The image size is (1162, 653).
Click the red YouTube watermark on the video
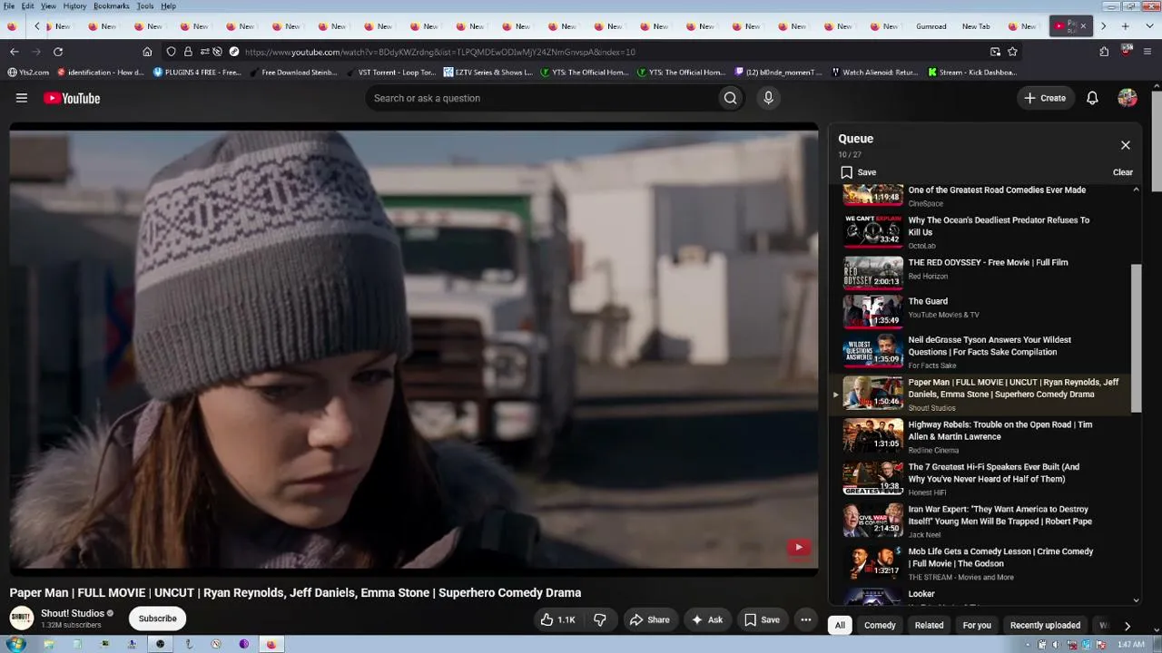pos(799,547)
